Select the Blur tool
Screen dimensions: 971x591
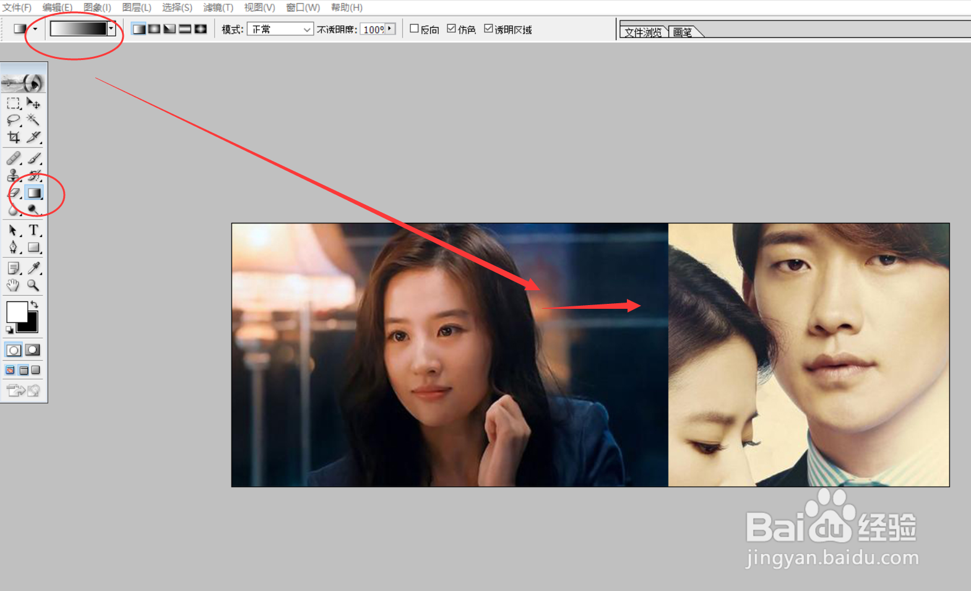(x=14, y=210)
